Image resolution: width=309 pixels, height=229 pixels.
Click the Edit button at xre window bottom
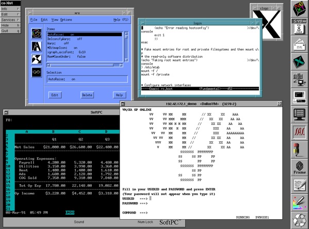pos(55,95)
